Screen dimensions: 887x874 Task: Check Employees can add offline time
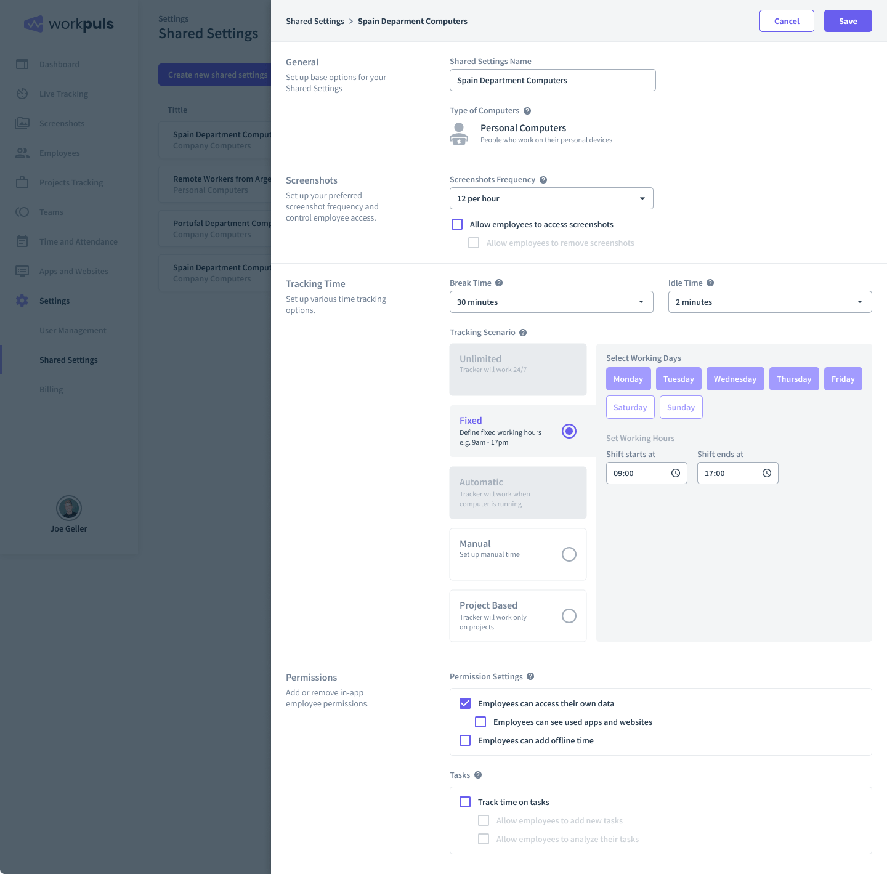(x=464, y=740)
